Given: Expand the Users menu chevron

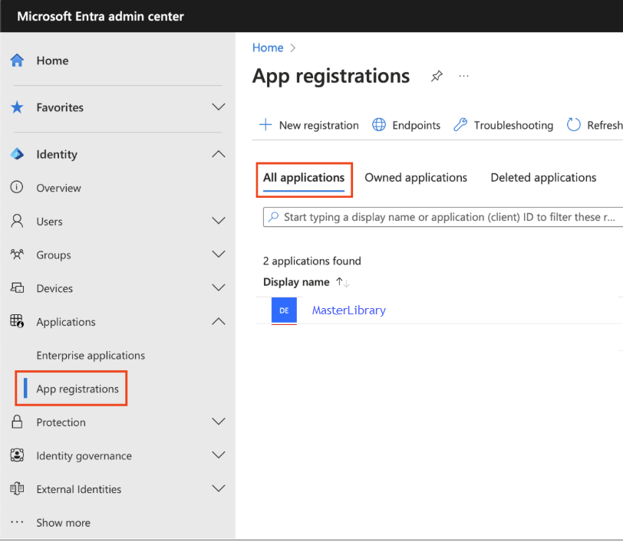Looking at the screenshot, I should click(219, 221).
